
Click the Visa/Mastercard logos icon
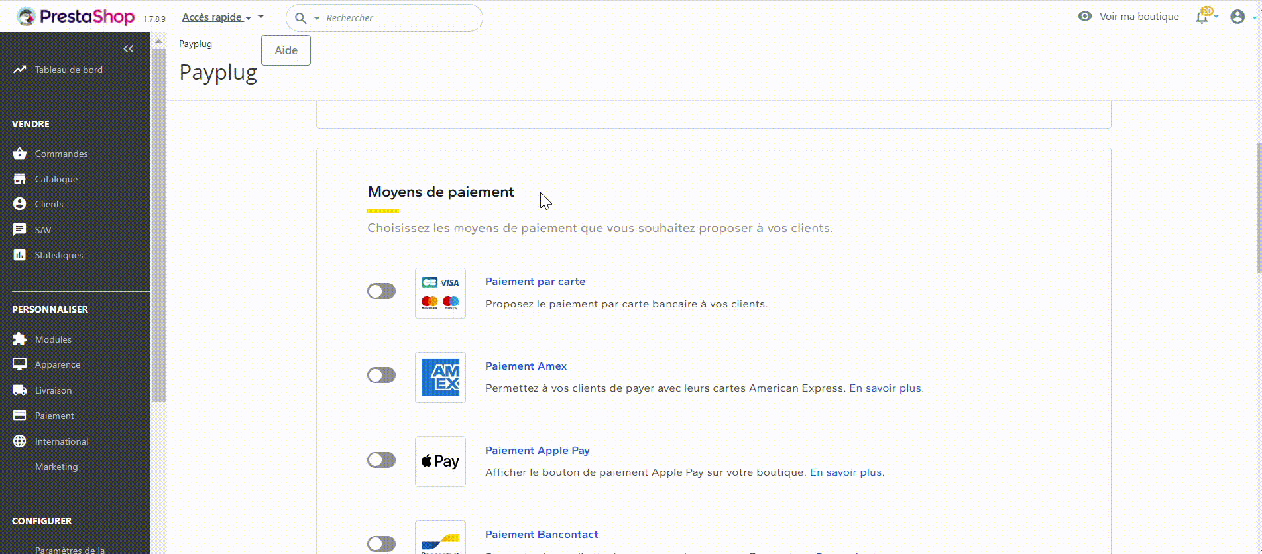(440, 293)
